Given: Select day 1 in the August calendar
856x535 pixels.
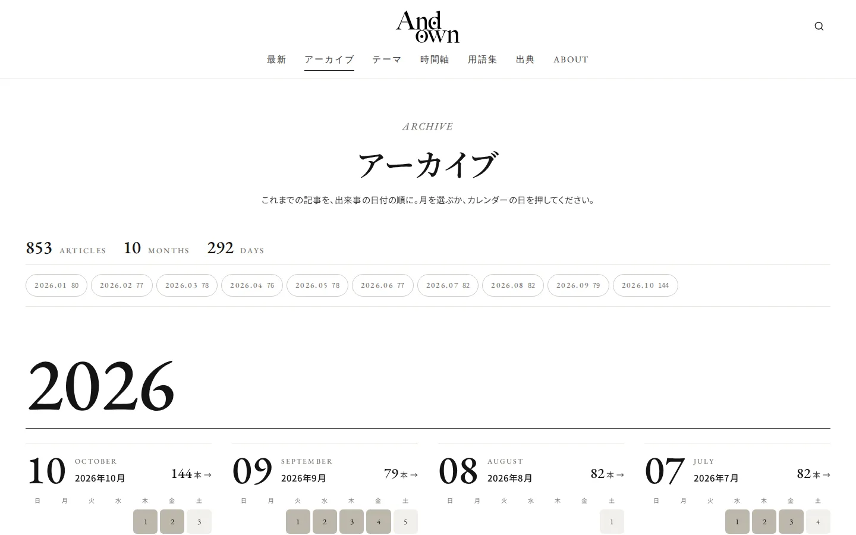Looking at the screenshot, I should (612, 522).
